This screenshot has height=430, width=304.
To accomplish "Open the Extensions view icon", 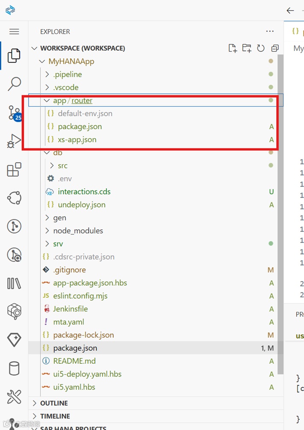I will point(14,169).
